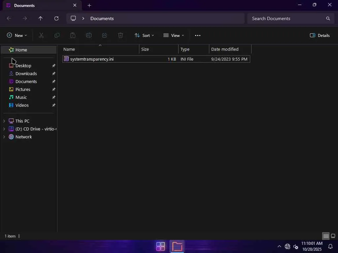Open notification bell in system tray
The height and width of the screenshot is (253, 338).
pos(330,246)
